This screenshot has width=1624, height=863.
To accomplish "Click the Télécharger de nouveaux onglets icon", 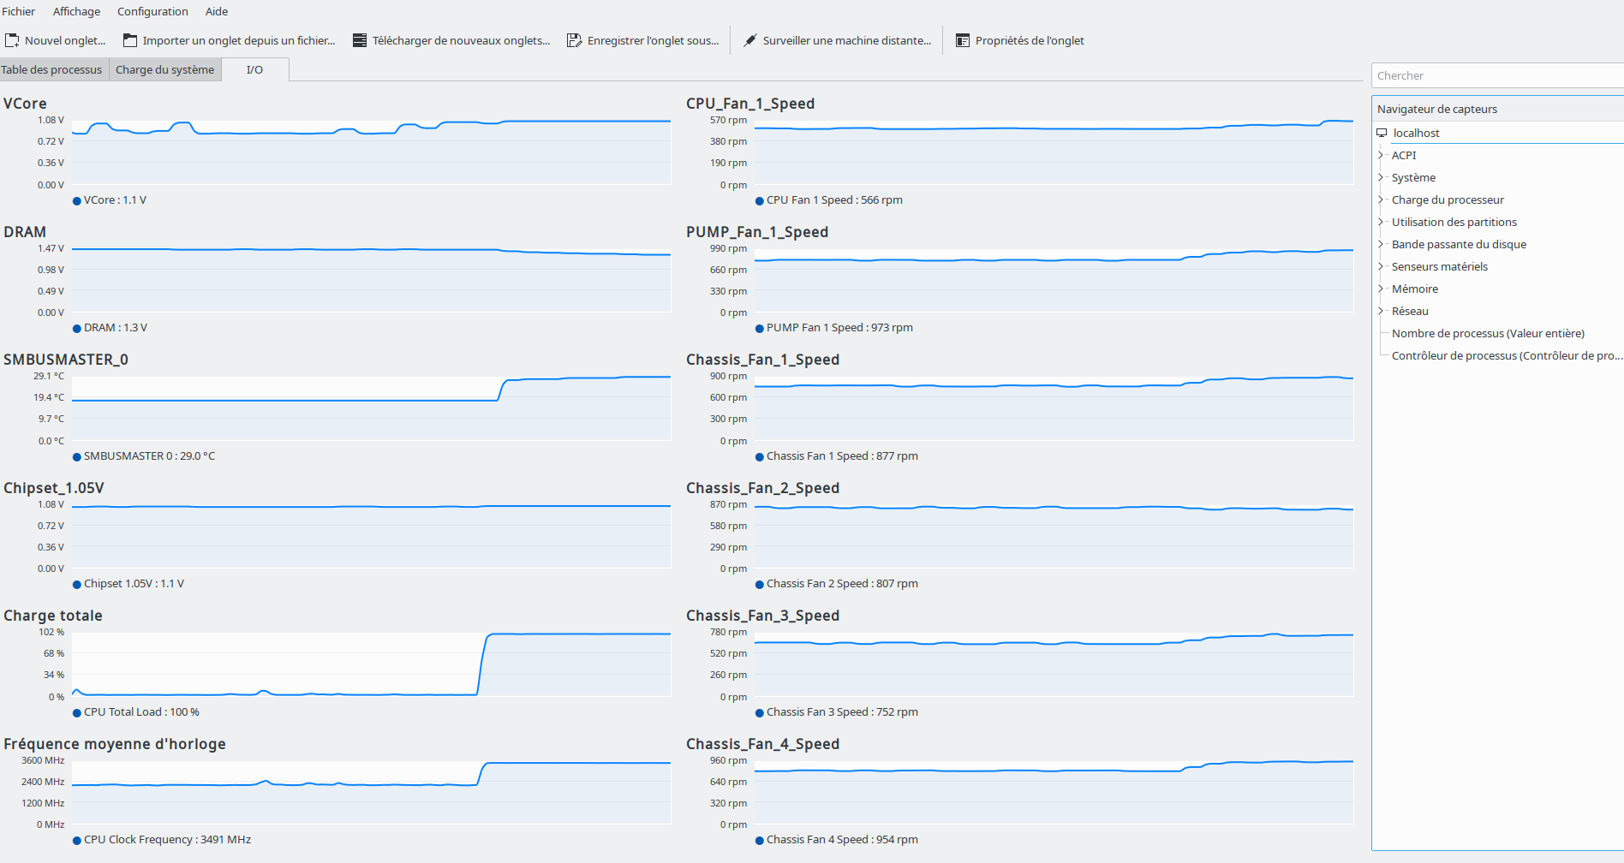I will pyautogui.click(x=360, y=40).
